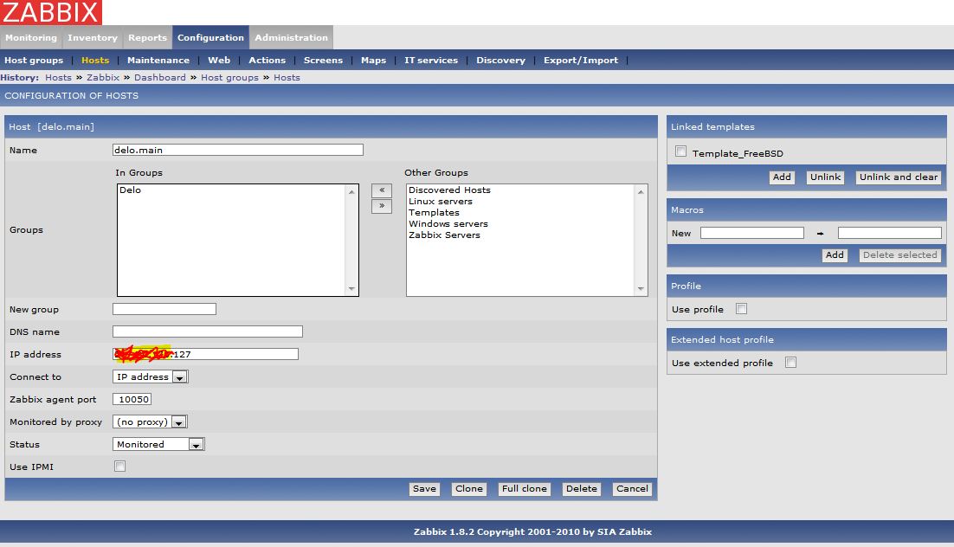The image size is (954, 547).
Task: Open the IT services submenu
Action: tap(431, 61)
